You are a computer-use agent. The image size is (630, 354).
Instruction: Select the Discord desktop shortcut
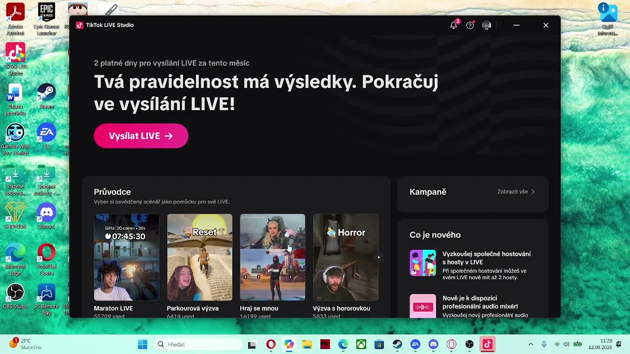(46, 216)
